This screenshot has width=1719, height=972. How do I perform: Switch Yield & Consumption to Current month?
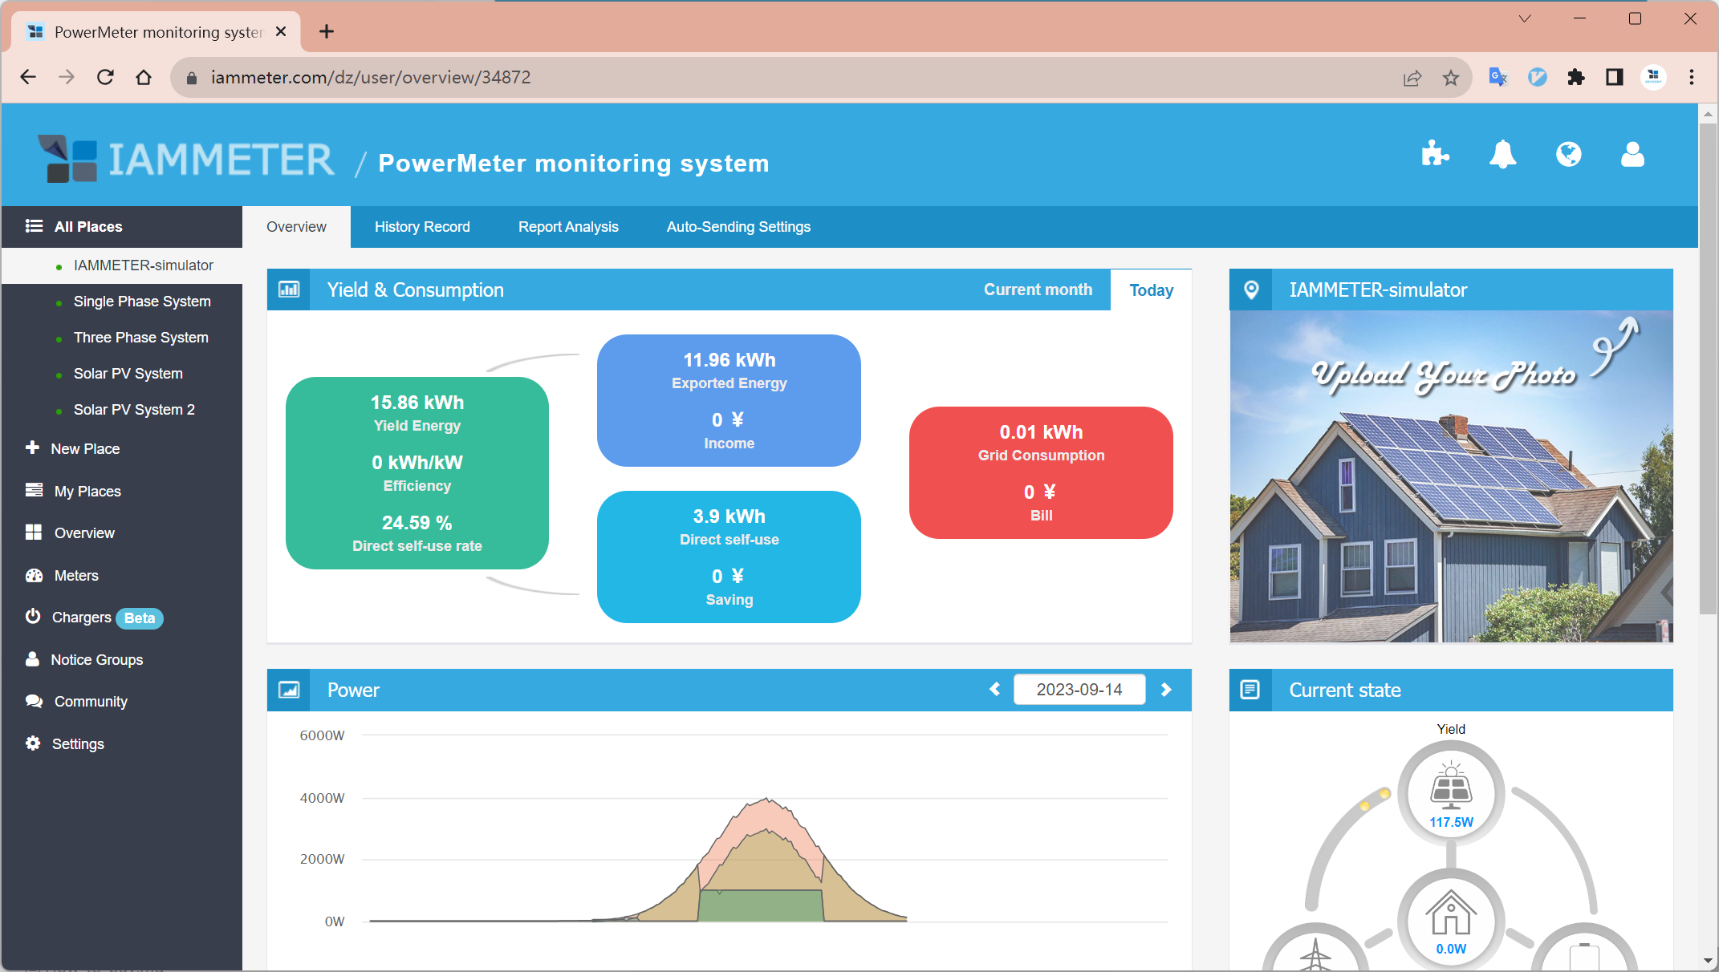(x=1038, y=290)
